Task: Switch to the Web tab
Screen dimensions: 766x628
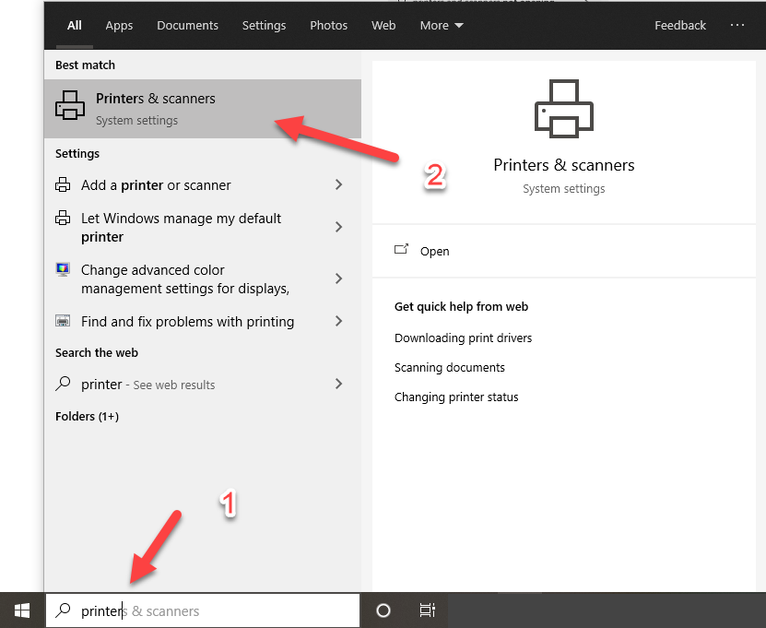Action: click(383, 26)
